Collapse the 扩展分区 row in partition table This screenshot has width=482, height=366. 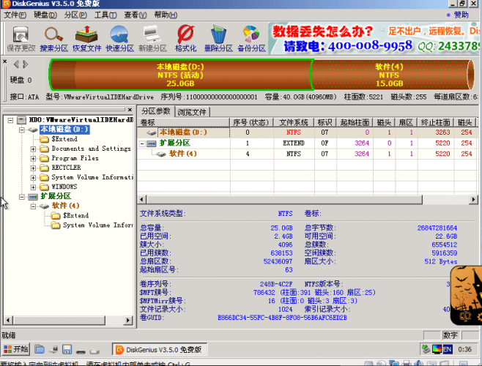tap(142, 143)
